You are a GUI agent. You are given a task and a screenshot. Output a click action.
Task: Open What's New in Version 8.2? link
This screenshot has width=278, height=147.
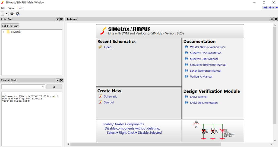[x=208, y=47]
